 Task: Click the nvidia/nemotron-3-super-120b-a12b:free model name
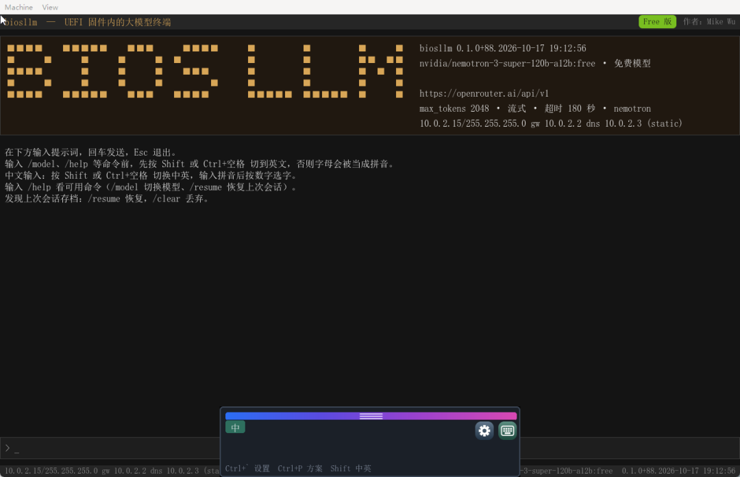[507, 63]
